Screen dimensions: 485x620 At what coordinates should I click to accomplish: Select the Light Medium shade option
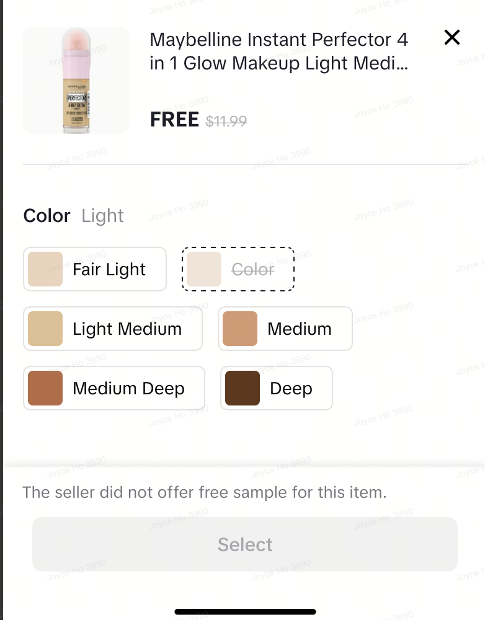[127, 329]
